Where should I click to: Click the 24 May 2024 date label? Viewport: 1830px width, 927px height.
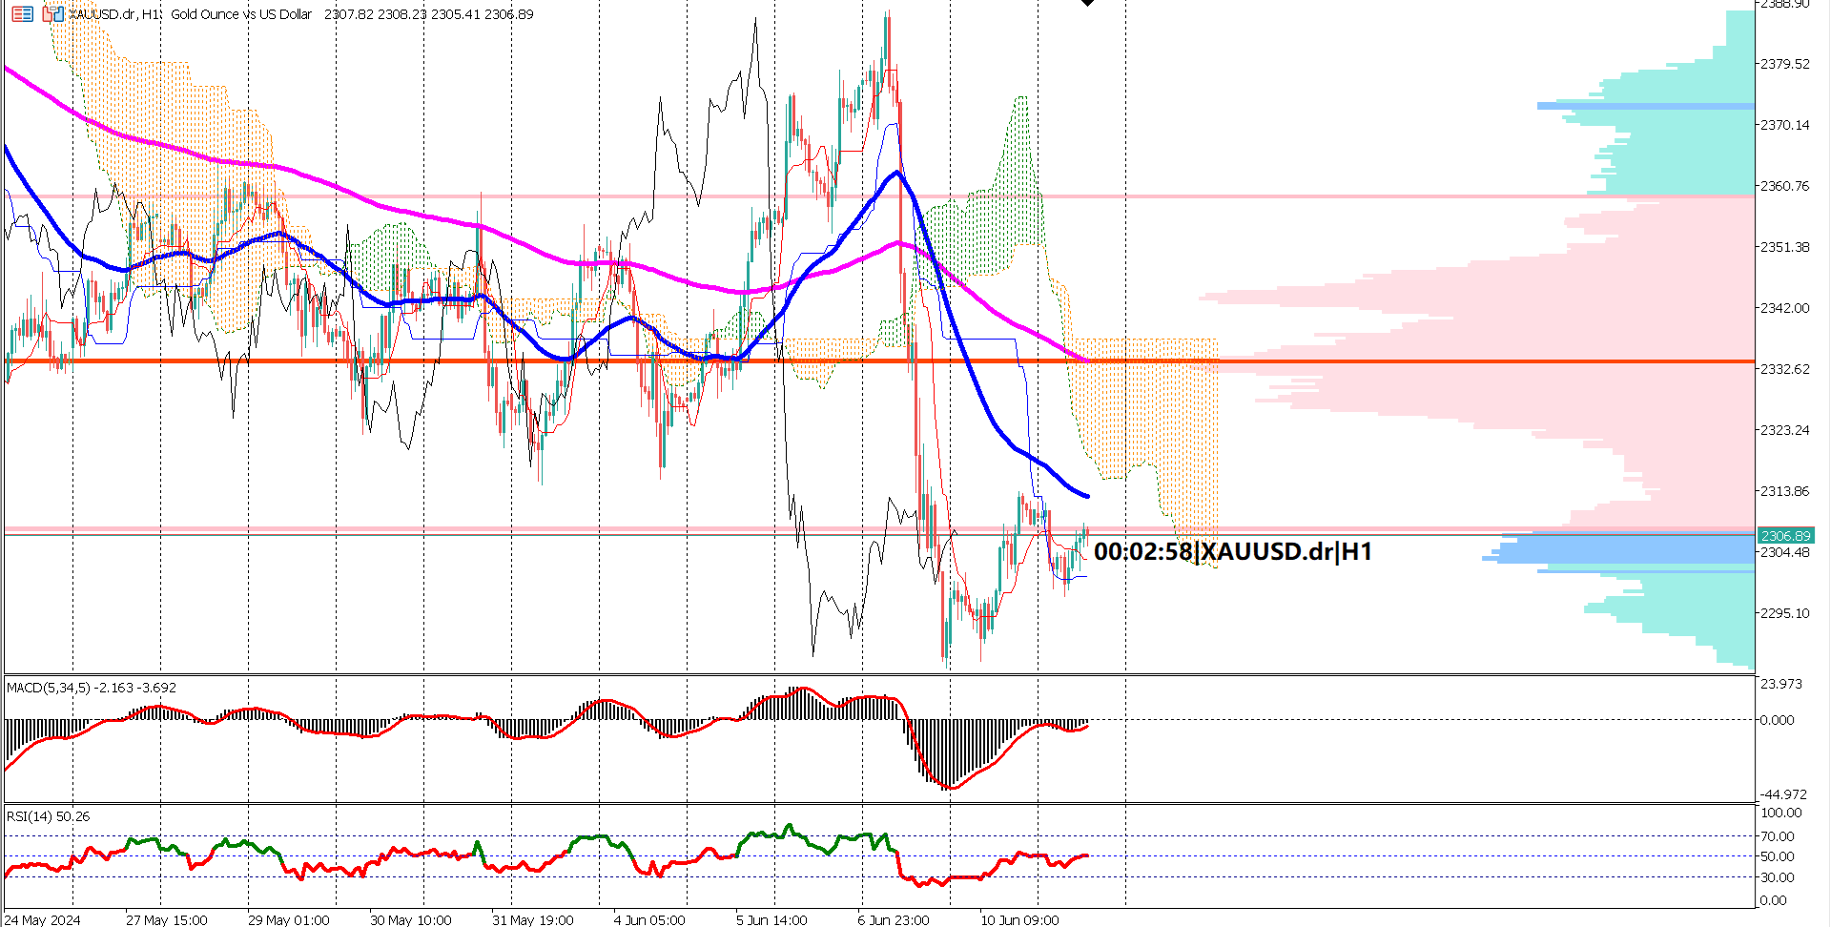[x=43, y=919]
